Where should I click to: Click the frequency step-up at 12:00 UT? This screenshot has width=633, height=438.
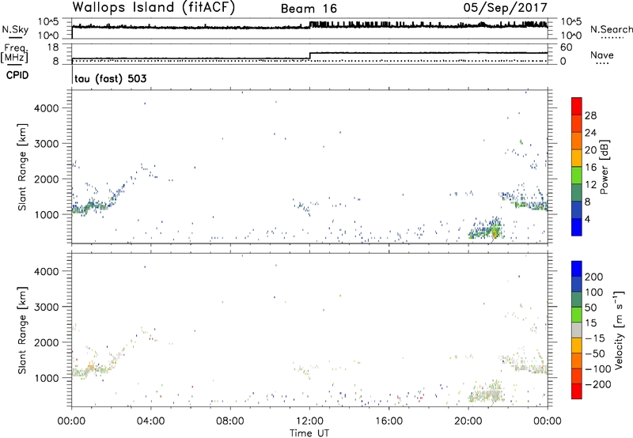[x=309, y=55]
